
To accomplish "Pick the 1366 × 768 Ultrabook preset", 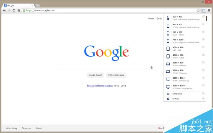I will [x=185, y=72].
